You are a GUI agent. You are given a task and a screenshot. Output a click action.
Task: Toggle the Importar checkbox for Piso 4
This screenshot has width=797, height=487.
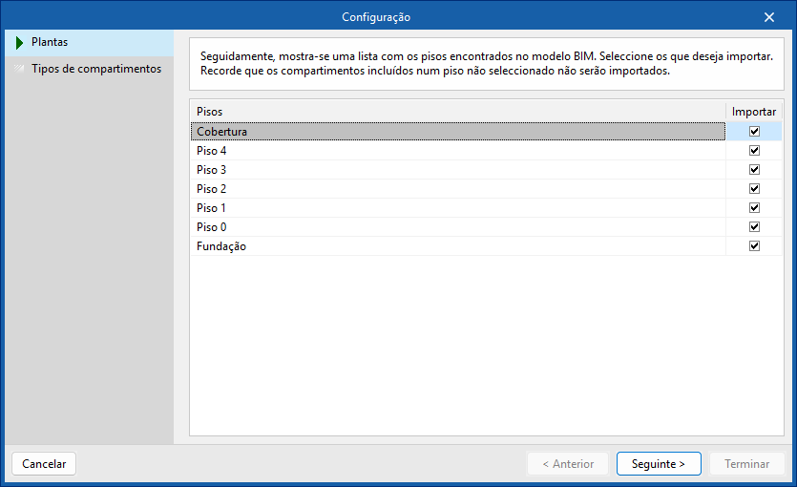click(754, 151)
